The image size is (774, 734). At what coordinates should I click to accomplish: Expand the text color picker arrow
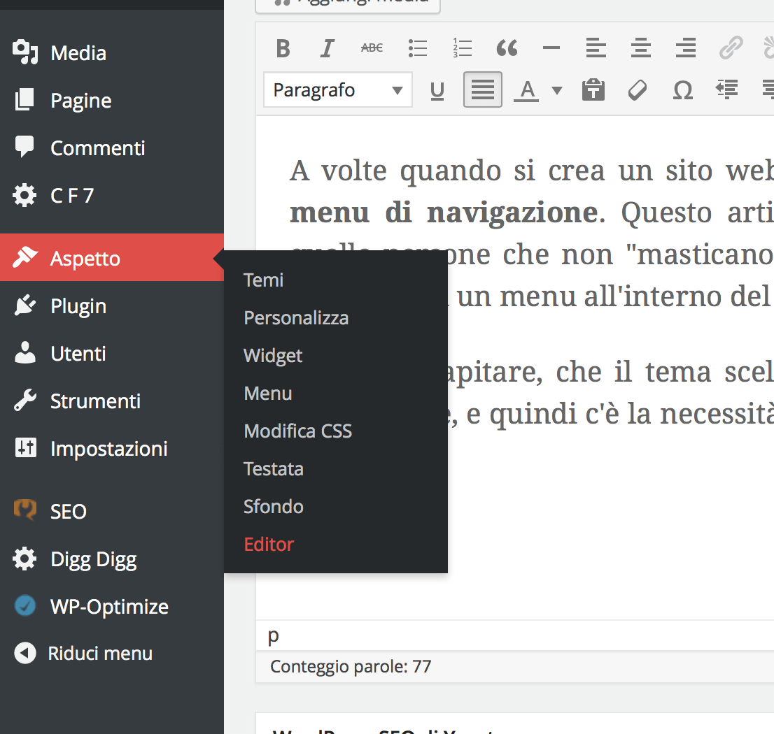tap(557, 90)
